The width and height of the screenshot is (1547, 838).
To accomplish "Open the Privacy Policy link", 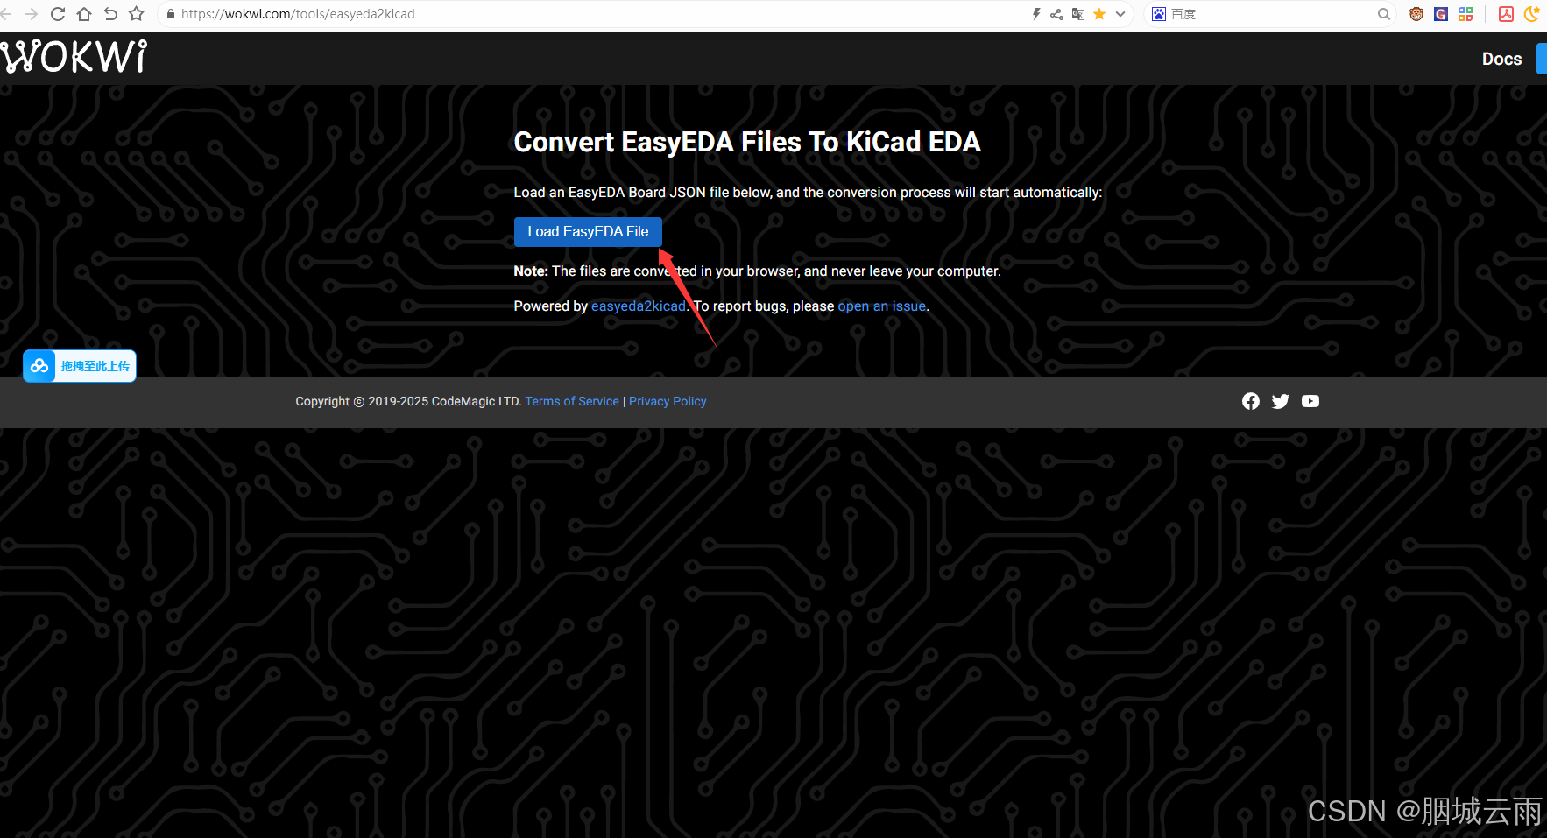I will coord(668,401).
